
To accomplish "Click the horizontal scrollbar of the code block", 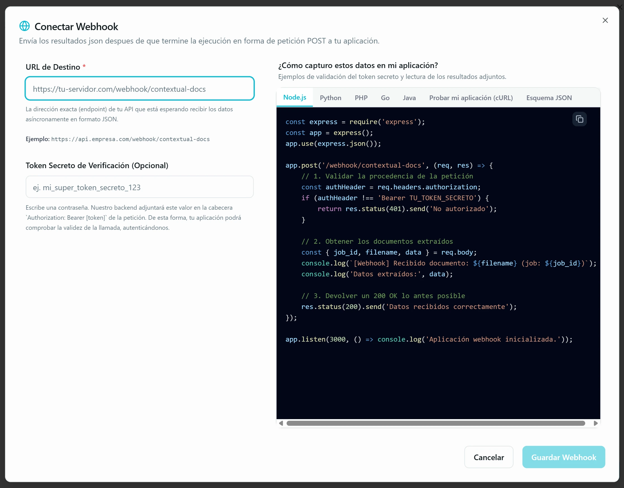I will coord(436,423).
